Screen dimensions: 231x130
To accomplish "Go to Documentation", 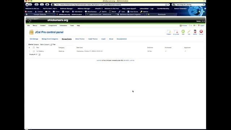I will tap(122, 39).
